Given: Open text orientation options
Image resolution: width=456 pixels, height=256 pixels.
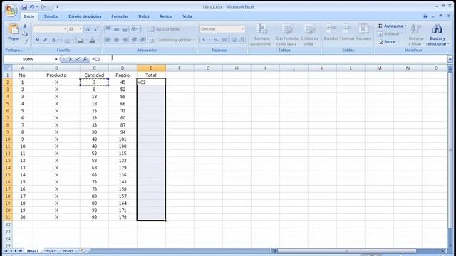Looking at the screenshot, I should [x=135, y=29].
